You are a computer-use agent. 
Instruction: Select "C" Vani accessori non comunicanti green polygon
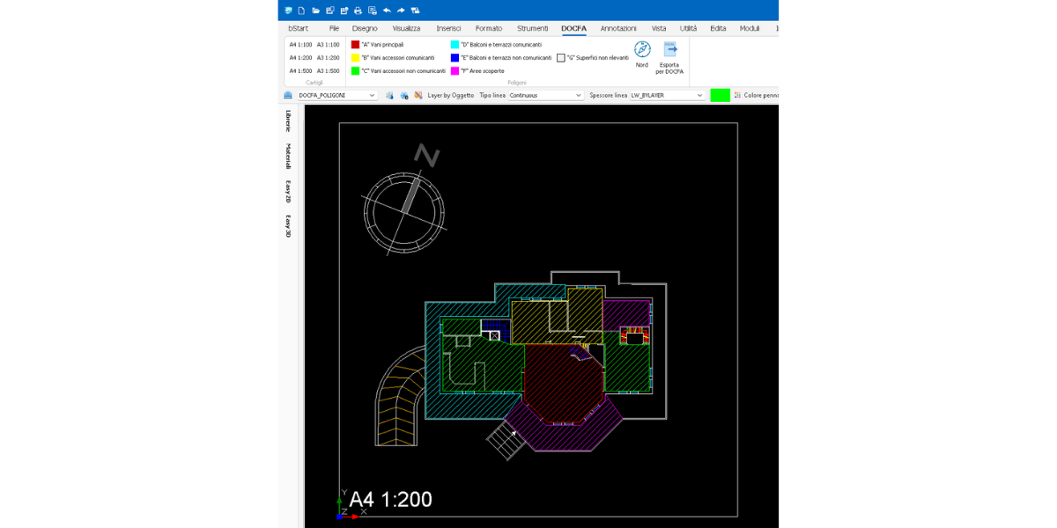click(x=398, y=70)
